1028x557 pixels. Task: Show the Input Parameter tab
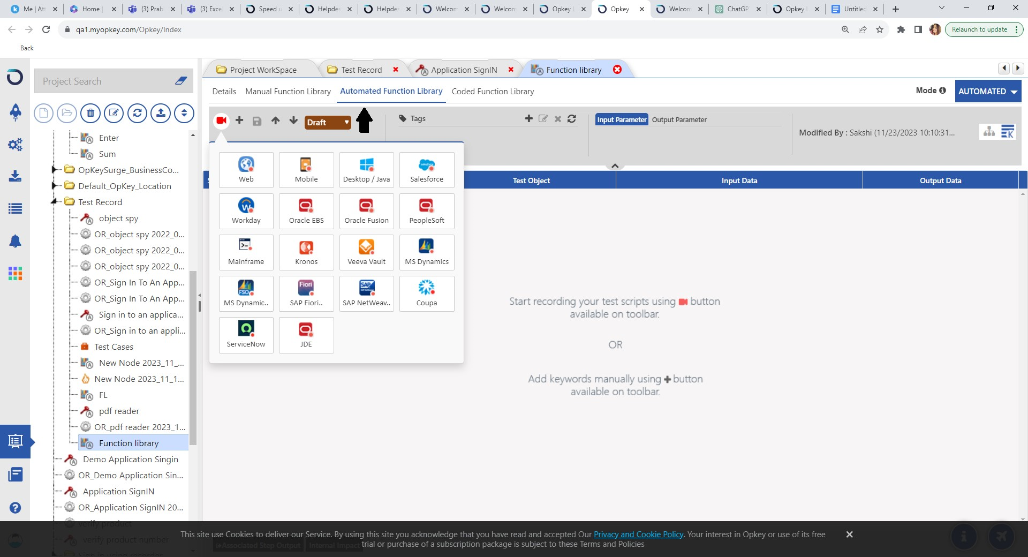coord(622,119)
